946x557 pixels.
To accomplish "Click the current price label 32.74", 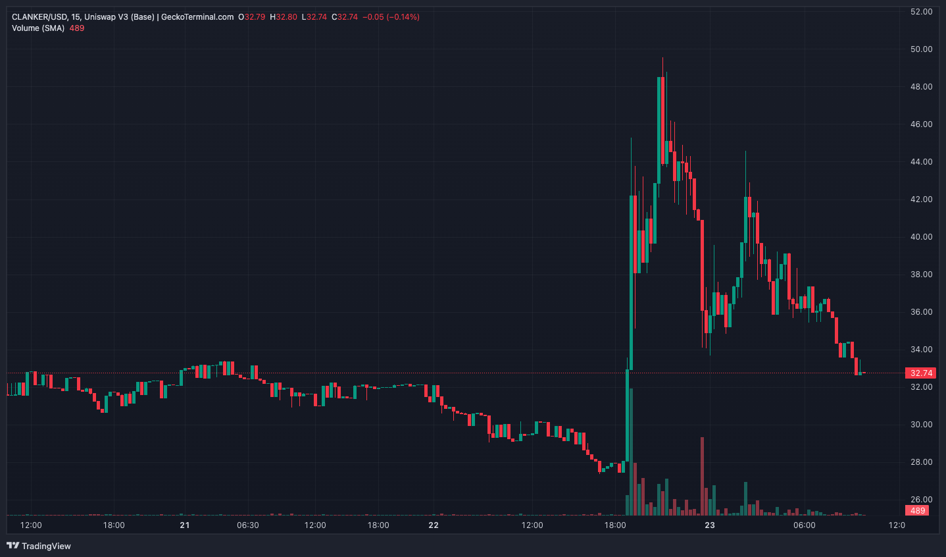I will [921, 373].
